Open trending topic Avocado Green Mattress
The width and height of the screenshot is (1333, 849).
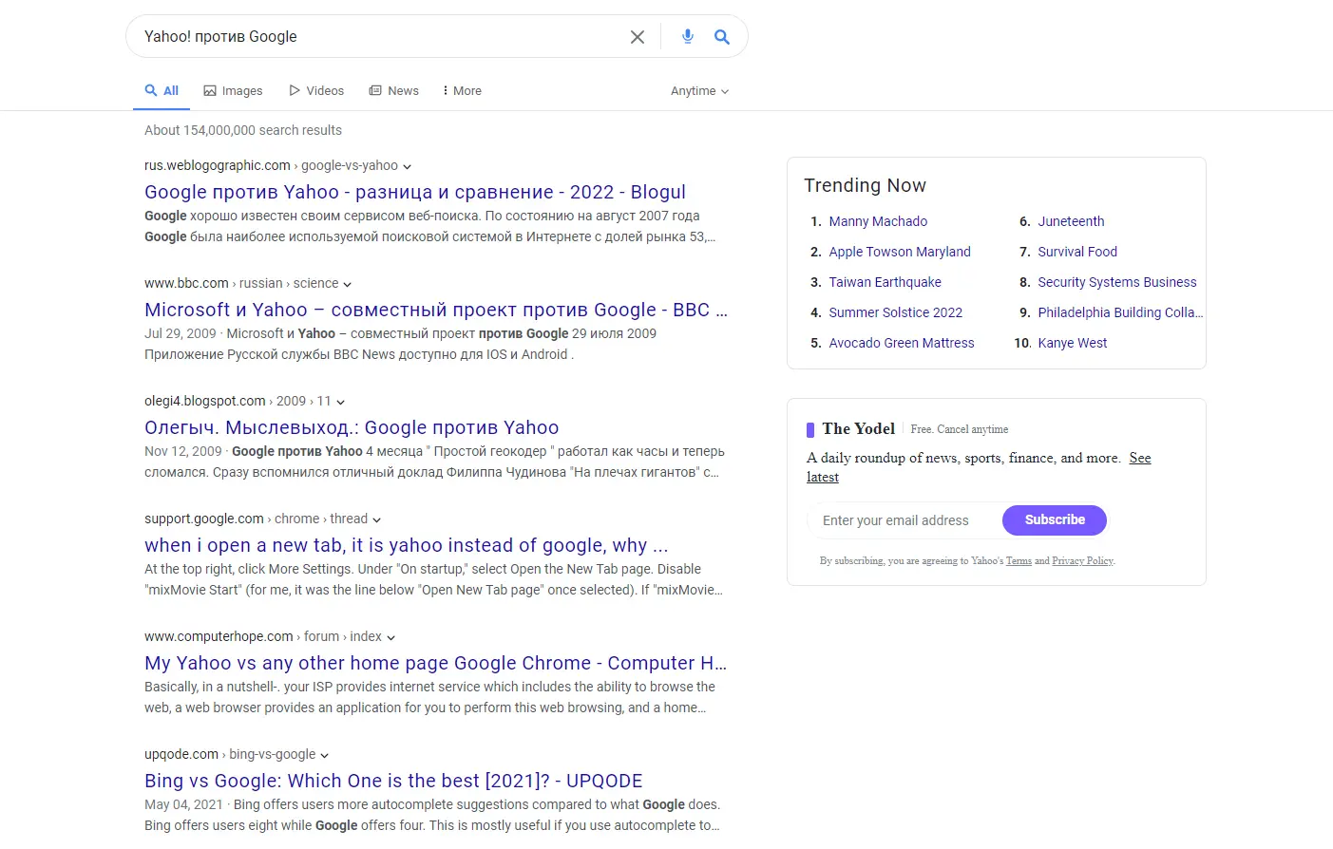[x=902, y=343]
